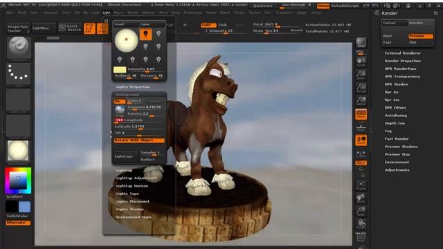Expand Render Properties section
Image resolution: width=443 pixels, height=249 pixels.
[x=403, y=61]
